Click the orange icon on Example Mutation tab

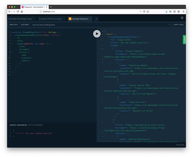[x=70, y=19]
